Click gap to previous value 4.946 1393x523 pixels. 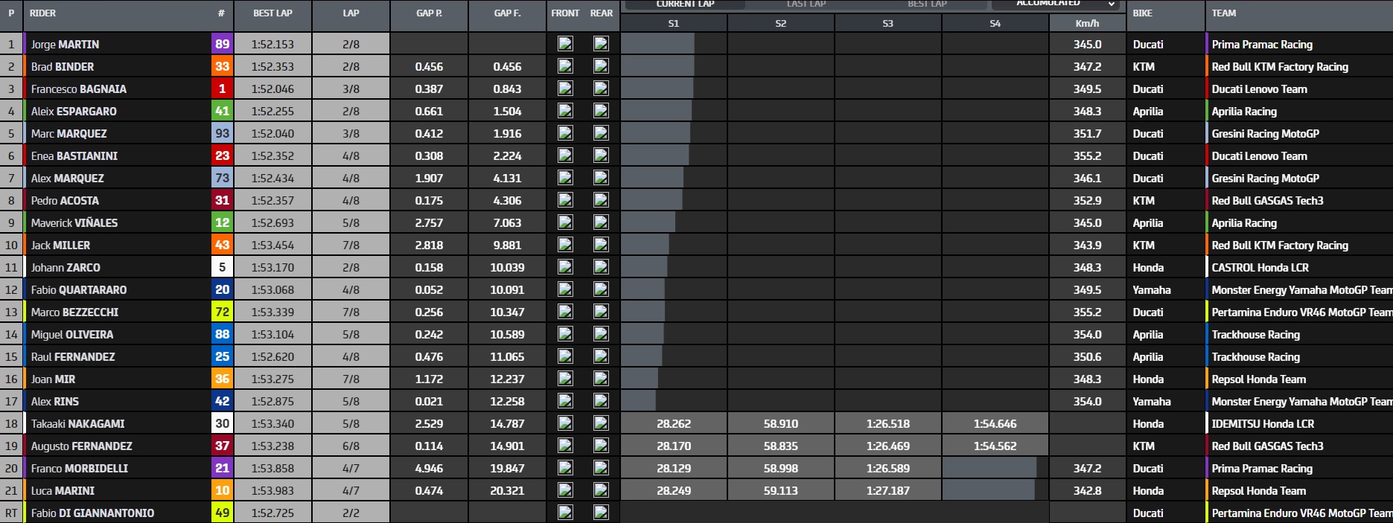pos(429,468)
